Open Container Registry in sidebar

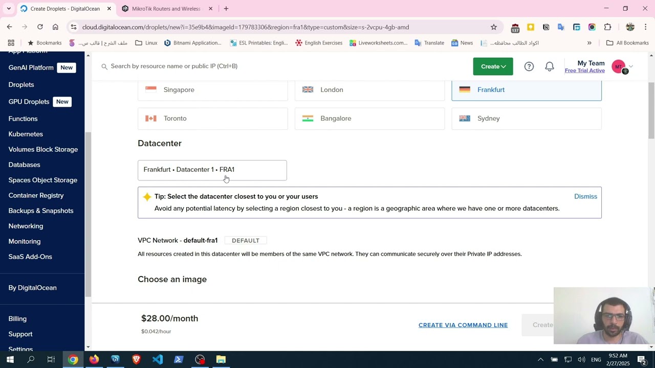click(x=36, y=195)
